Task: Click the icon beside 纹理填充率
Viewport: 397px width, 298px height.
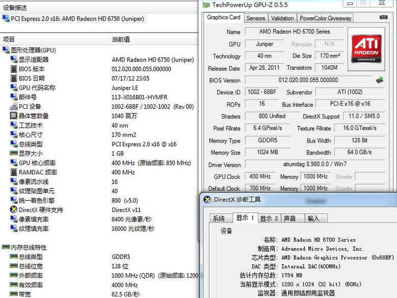Action: (14, 228)
